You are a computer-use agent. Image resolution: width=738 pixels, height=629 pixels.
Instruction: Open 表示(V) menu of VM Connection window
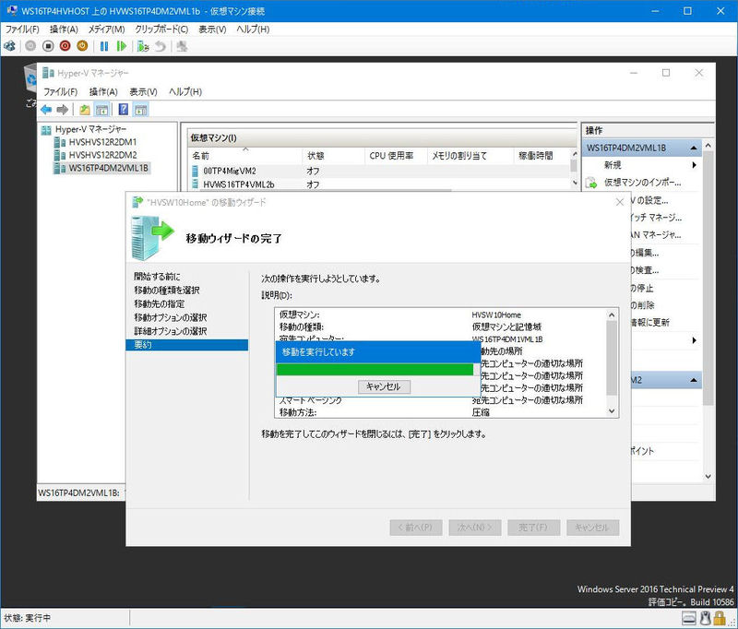tap(212, 30)
